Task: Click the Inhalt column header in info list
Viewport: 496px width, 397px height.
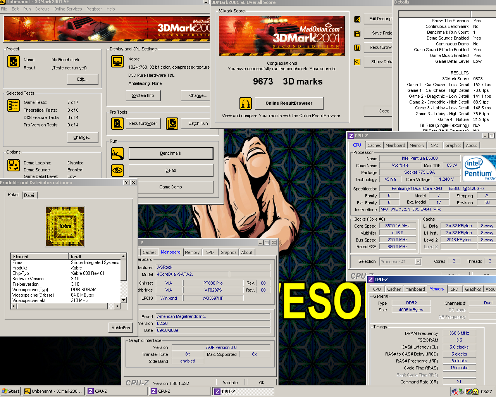Action: [95, 257]
